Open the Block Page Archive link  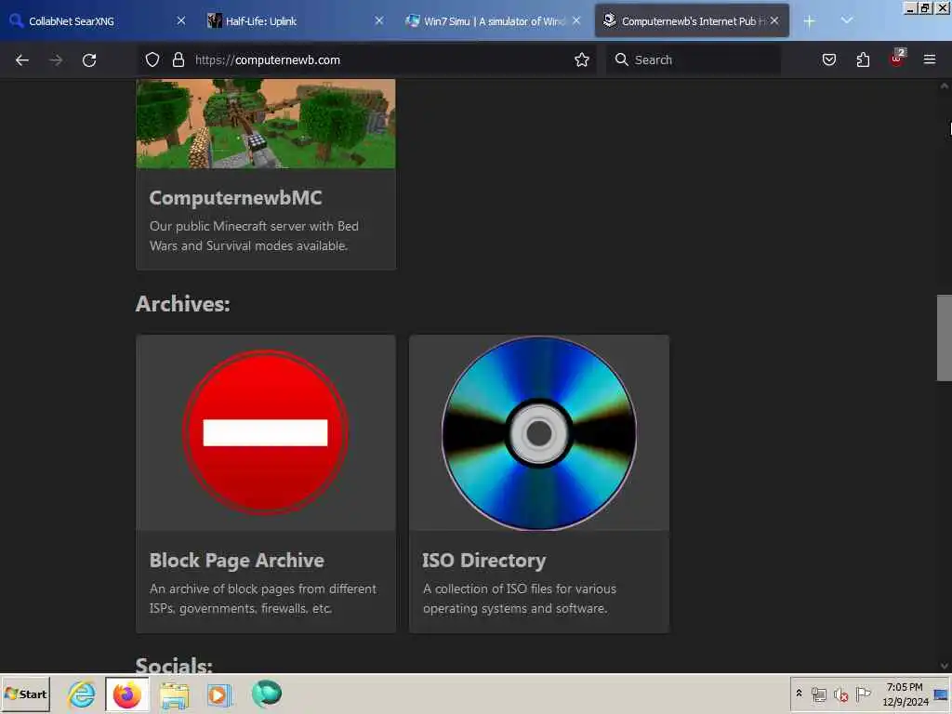237,561
